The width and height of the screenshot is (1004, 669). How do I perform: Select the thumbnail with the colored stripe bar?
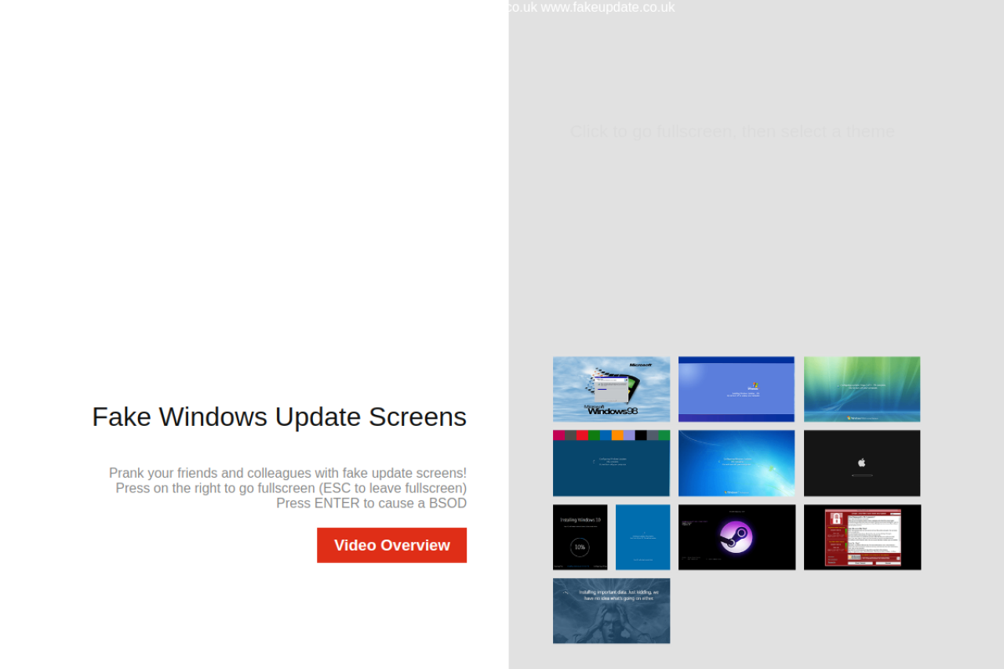tap(611, 463)
